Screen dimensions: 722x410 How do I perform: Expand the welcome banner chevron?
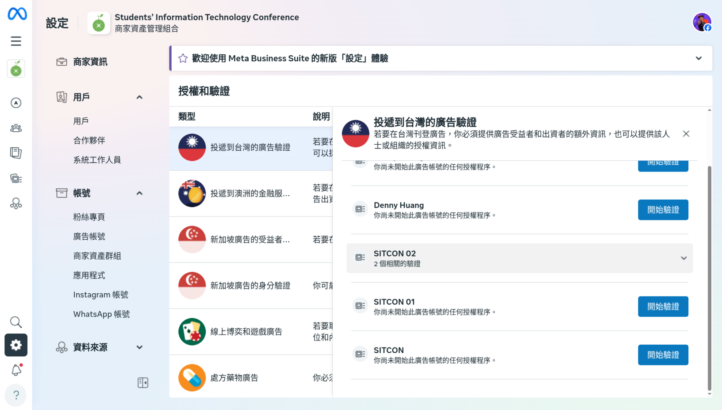point(698,59)
